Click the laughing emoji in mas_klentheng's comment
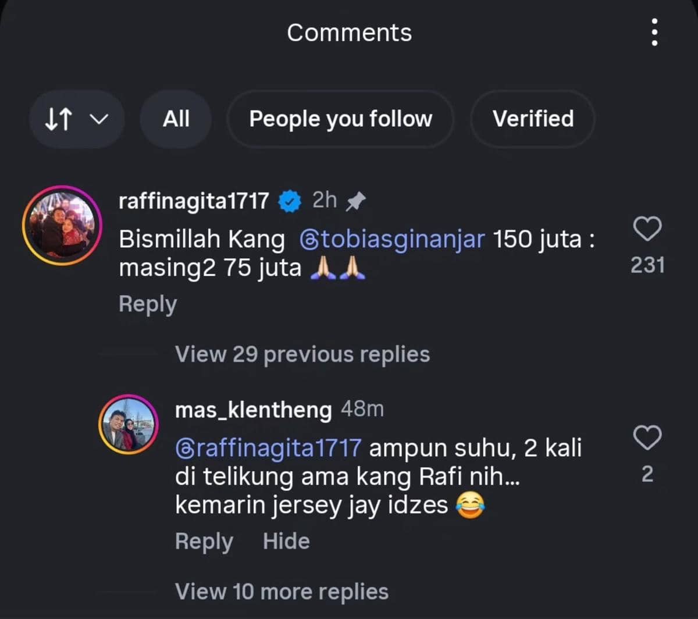698x619 pixels. [x=469, y=504]
